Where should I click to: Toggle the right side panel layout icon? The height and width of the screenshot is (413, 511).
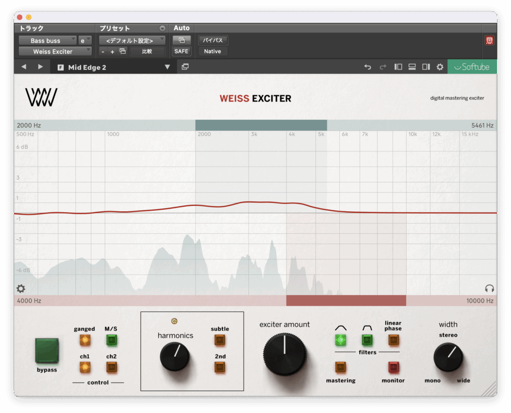426,67
